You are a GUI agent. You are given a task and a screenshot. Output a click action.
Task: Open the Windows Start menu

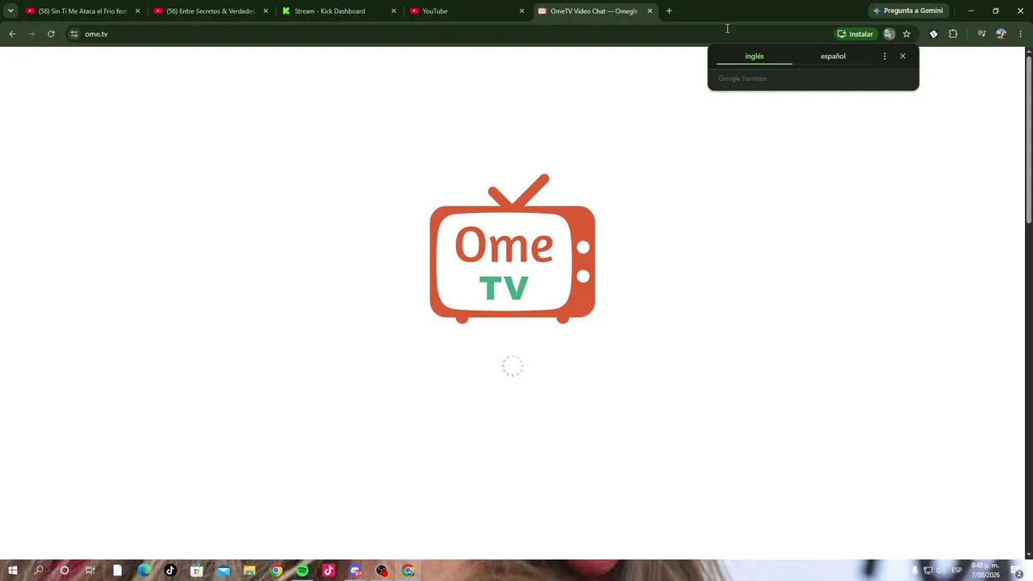coord(13,571)
